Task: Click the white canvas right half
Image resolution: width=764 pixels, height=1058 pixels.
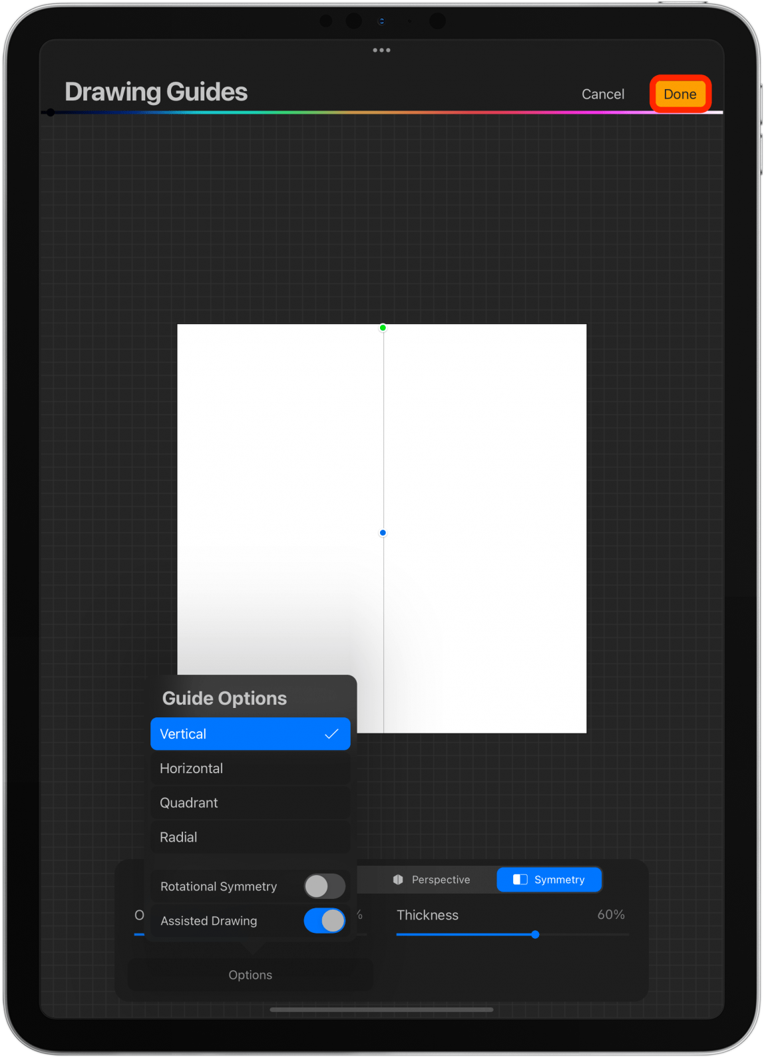Action: [485, 528]
